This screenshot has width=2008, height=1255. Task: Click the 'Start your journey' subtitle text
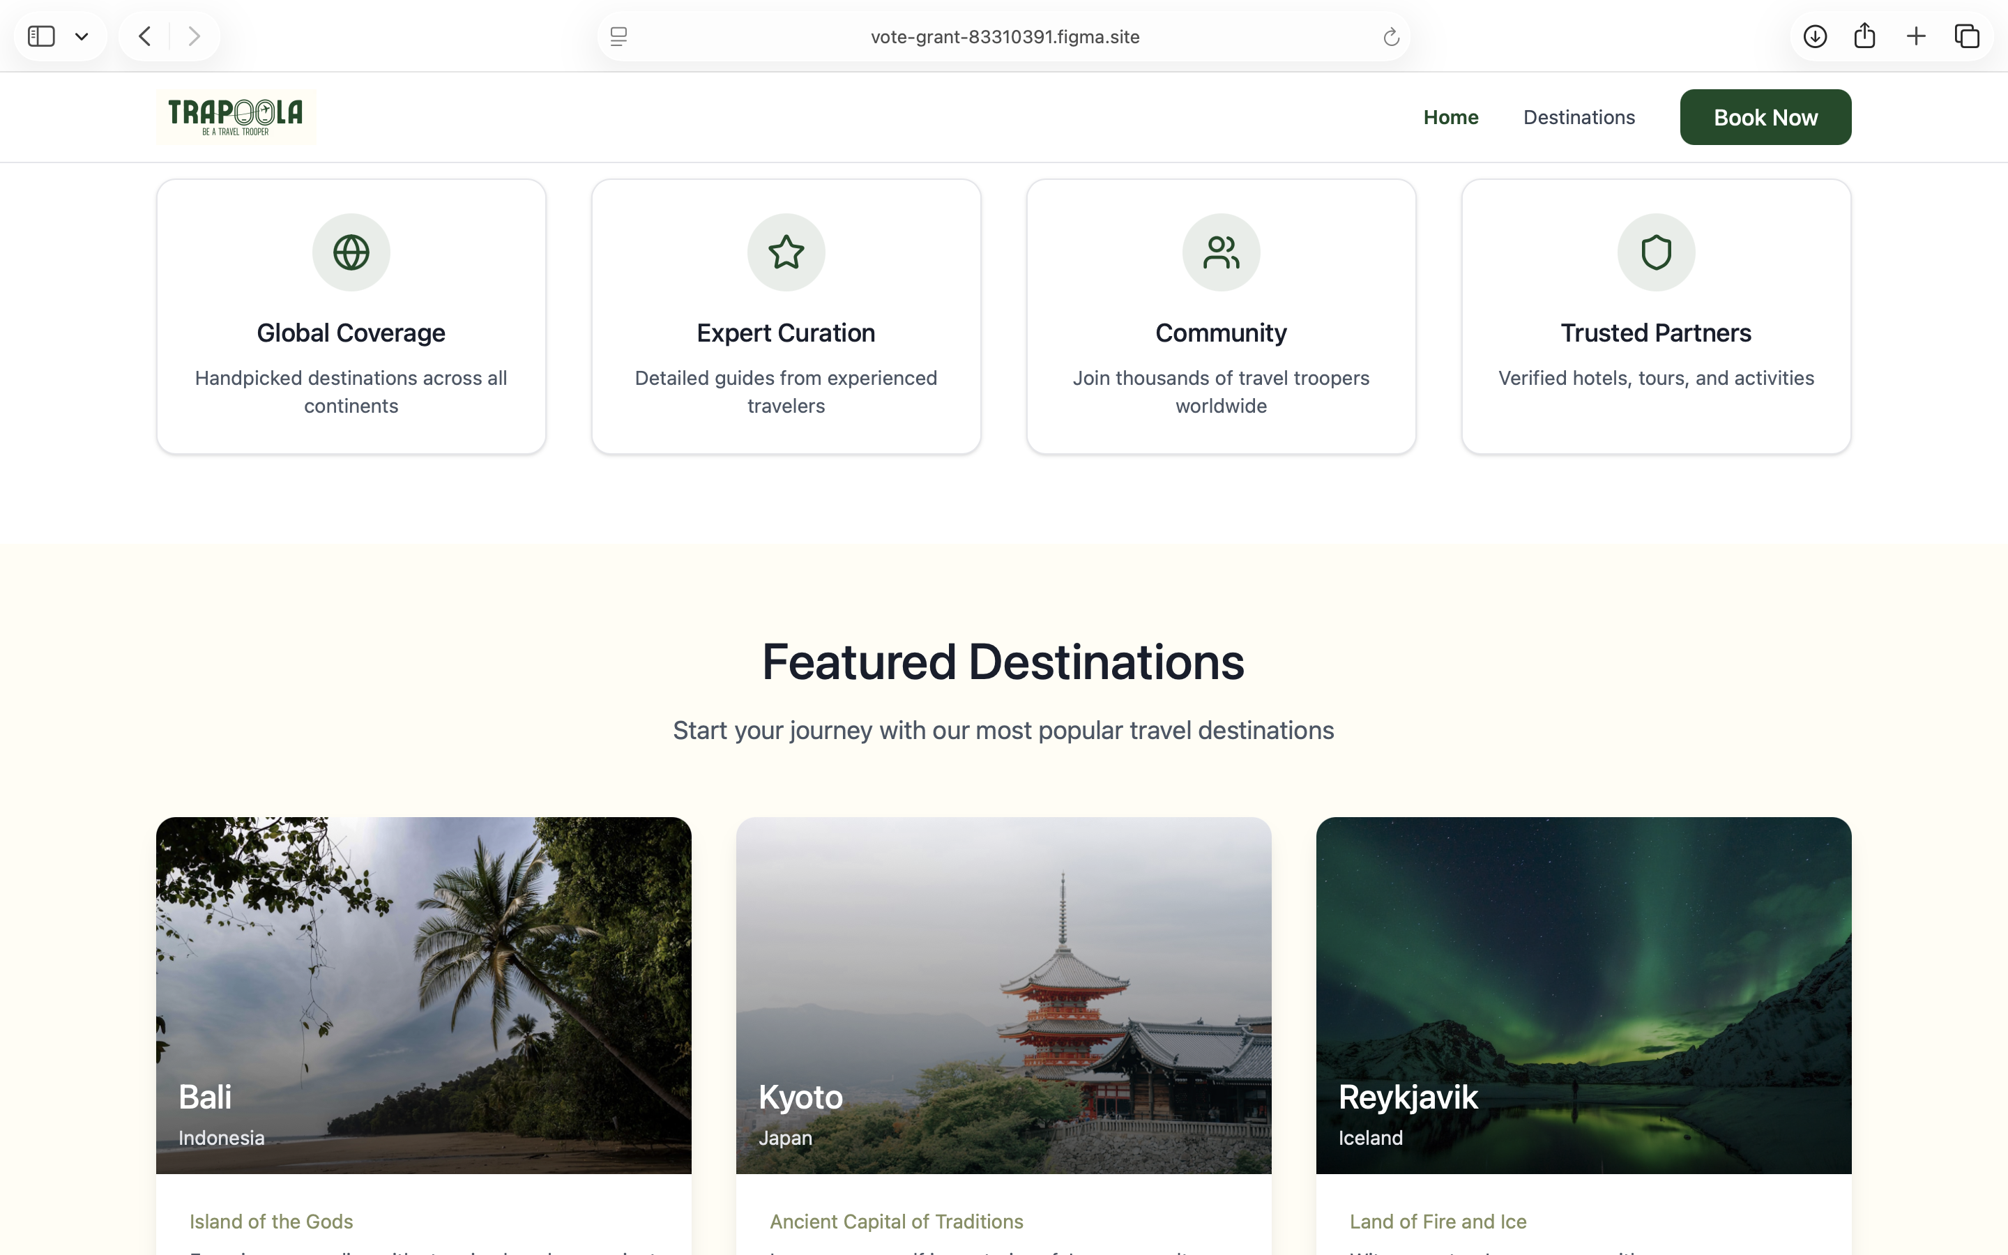click(x=1003, y=731)
